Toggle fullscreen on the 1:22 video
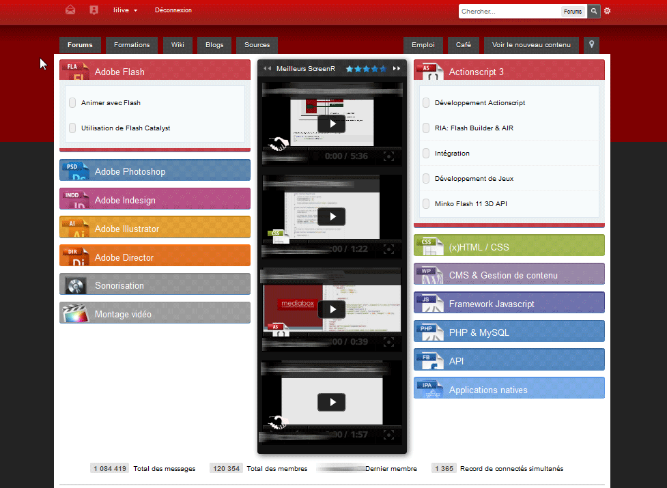667x488 pixels. point(388,249)
